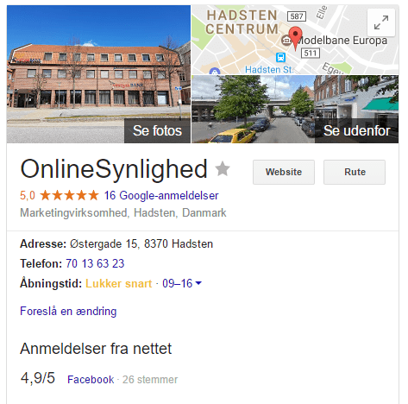This screenshot has width=408, height=404.
Task: Click the blue circular marker on map edge
Action: coord(215,71)
